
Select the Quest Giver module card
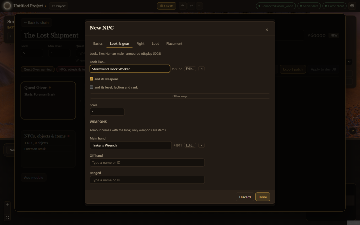click(x=48, y=100)
